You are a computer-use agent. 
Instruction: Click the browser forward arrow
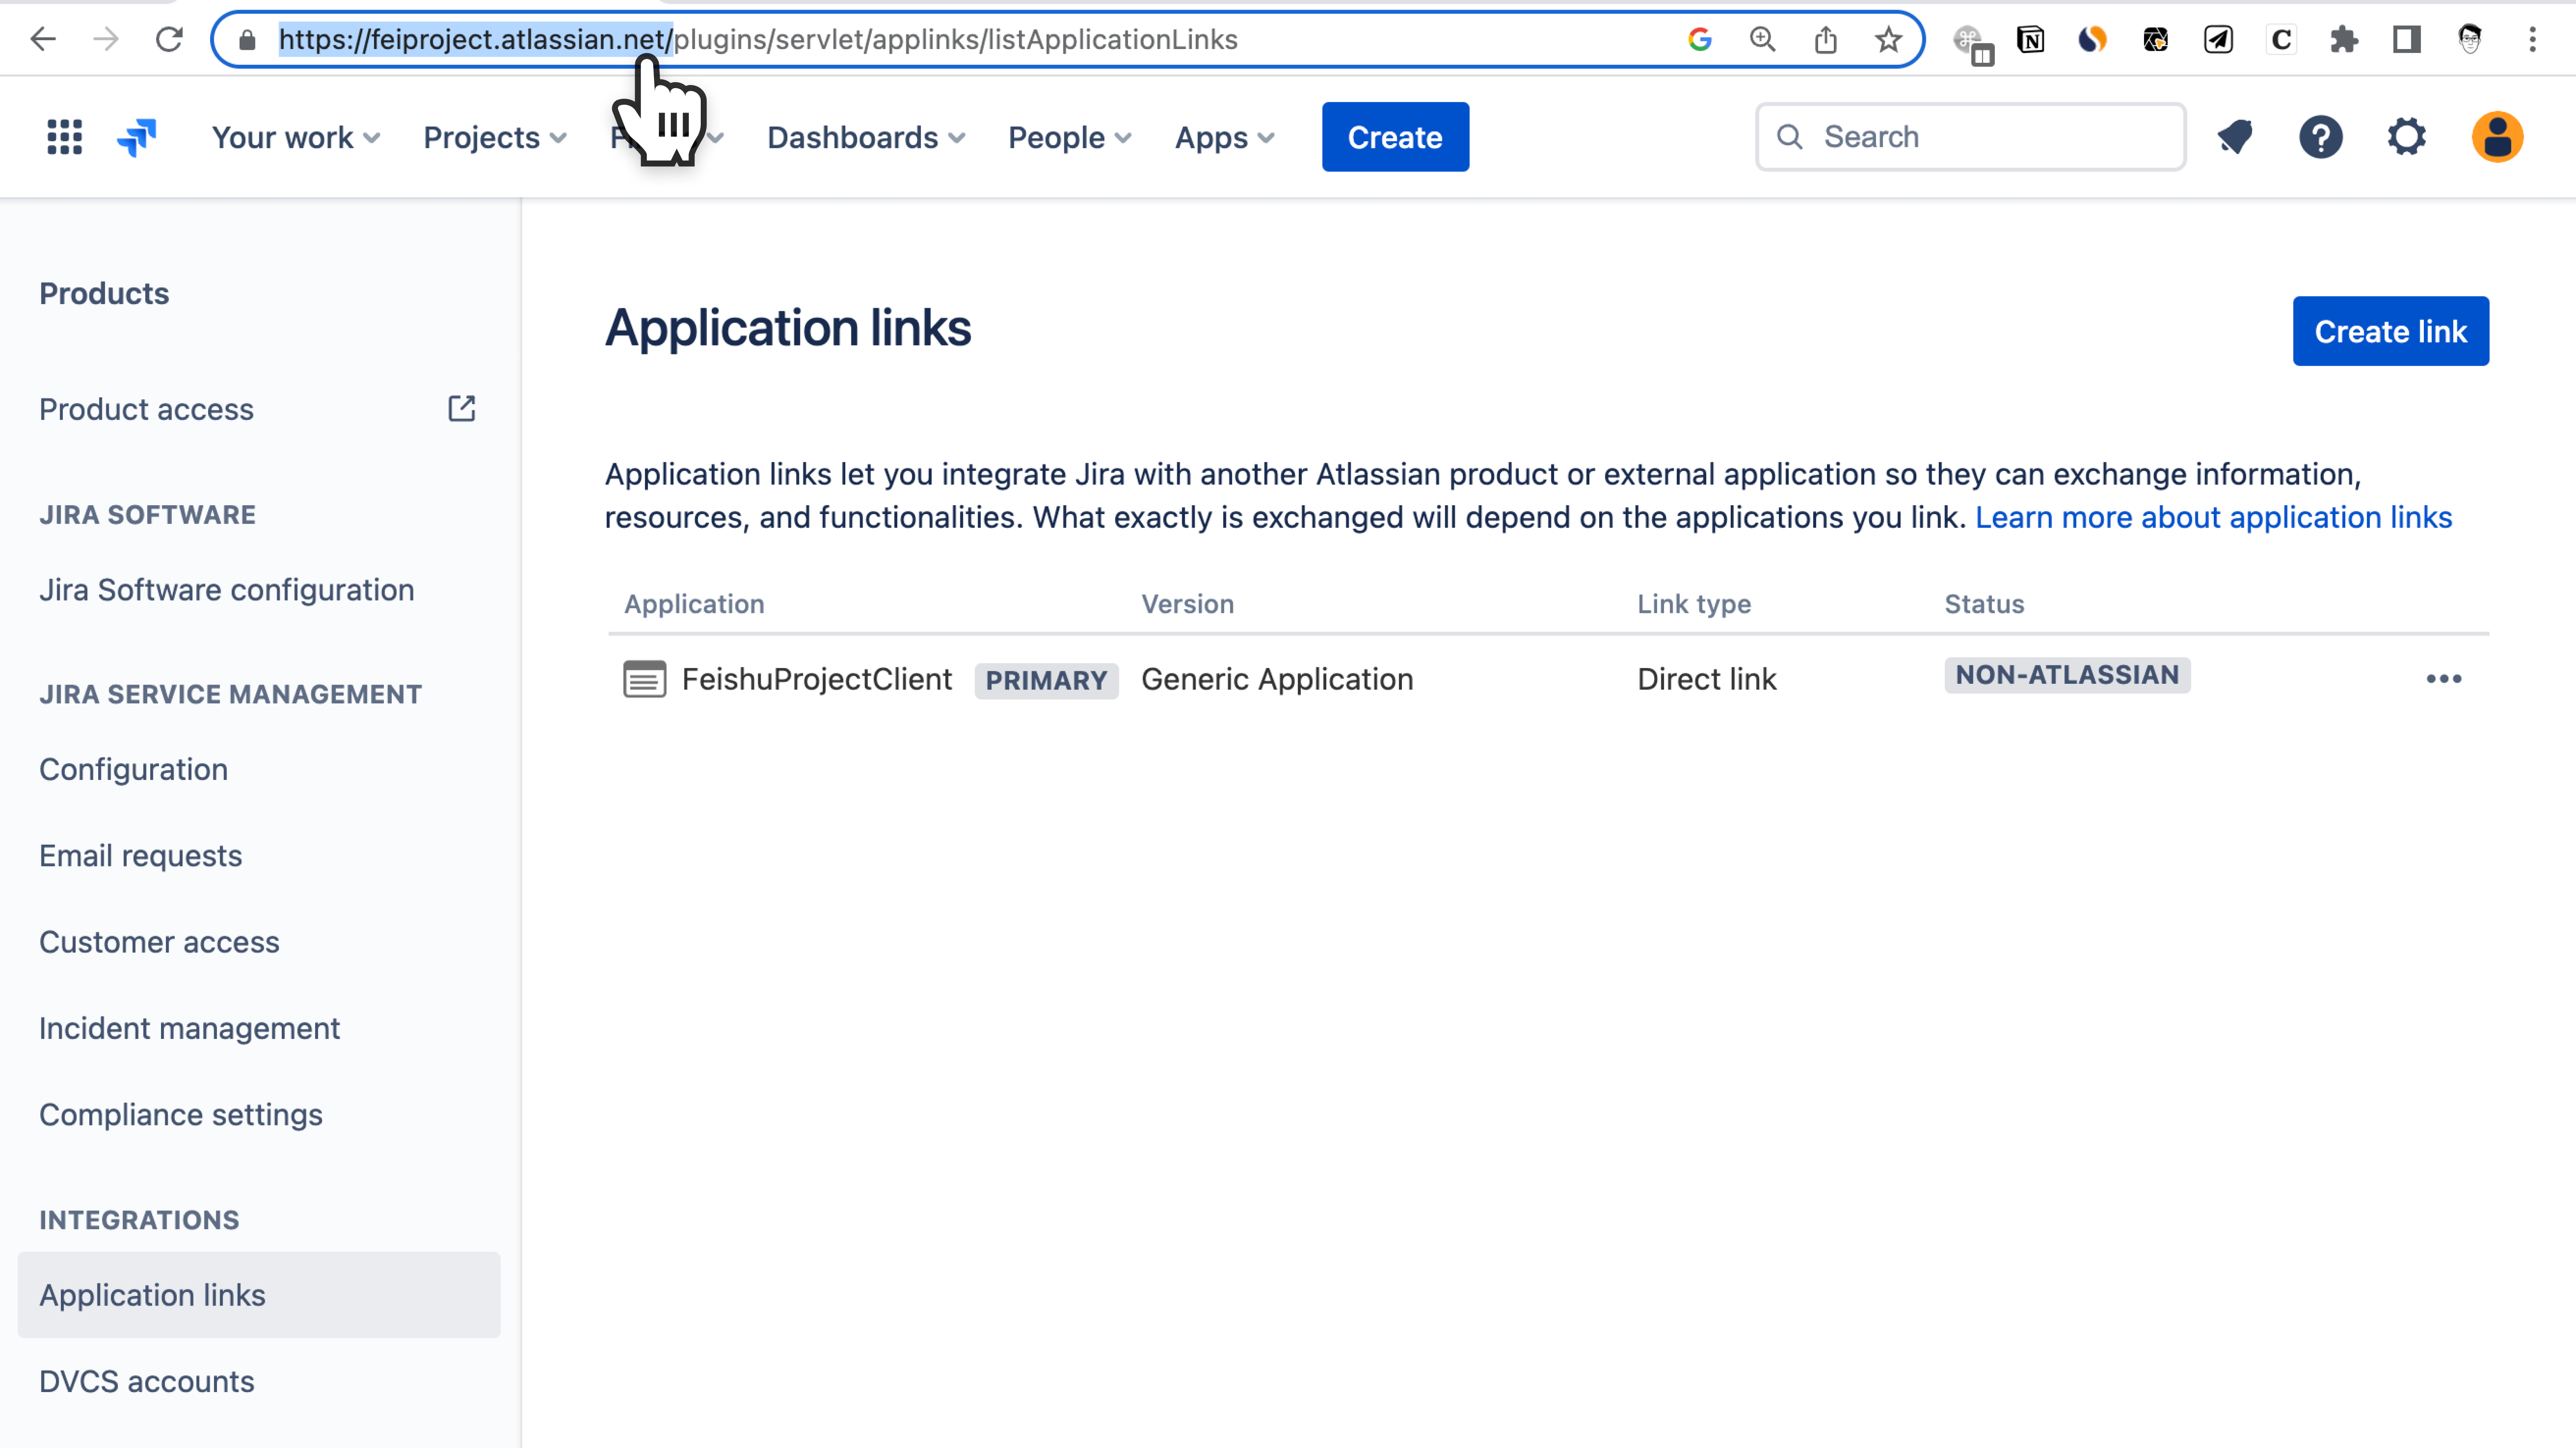click(x=106, y=39)
